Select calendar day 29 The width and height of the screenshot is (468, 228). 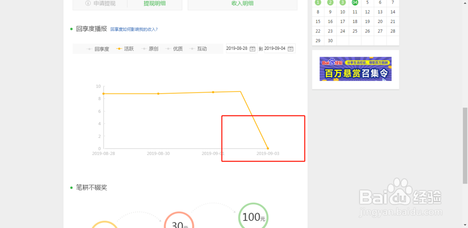(x=318, y=41)
